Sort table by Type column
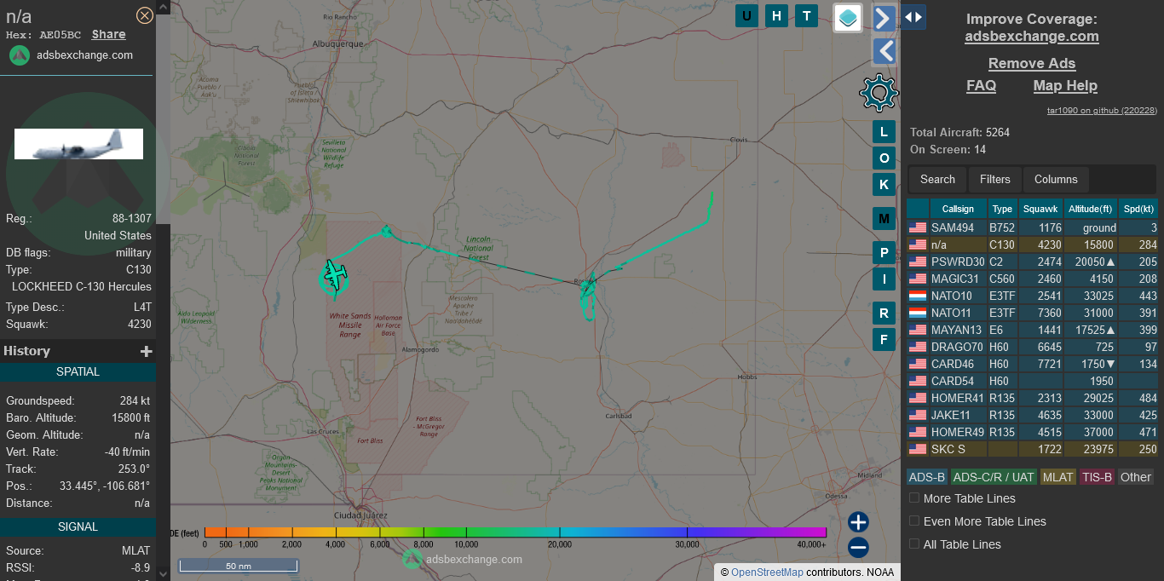This screenshot has height=581, width=1164. [1002, 209]
